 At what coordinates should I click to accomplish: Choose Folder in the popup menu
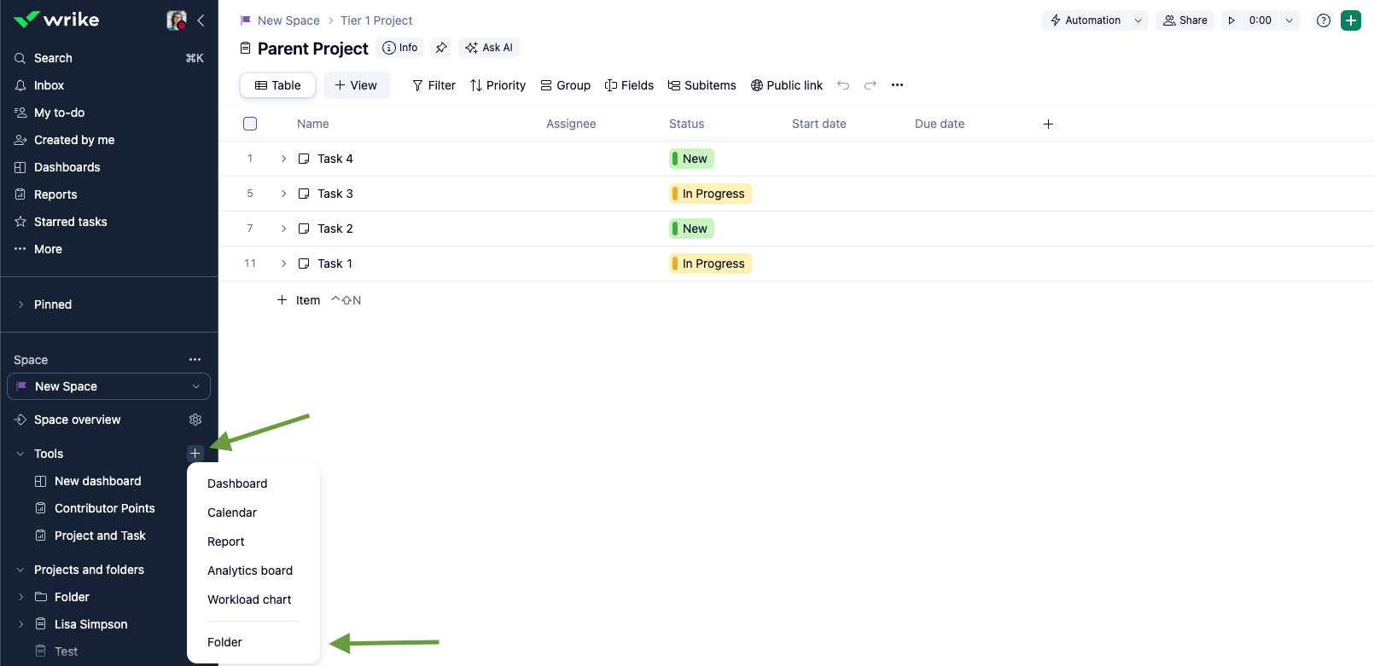pos(224,642)
